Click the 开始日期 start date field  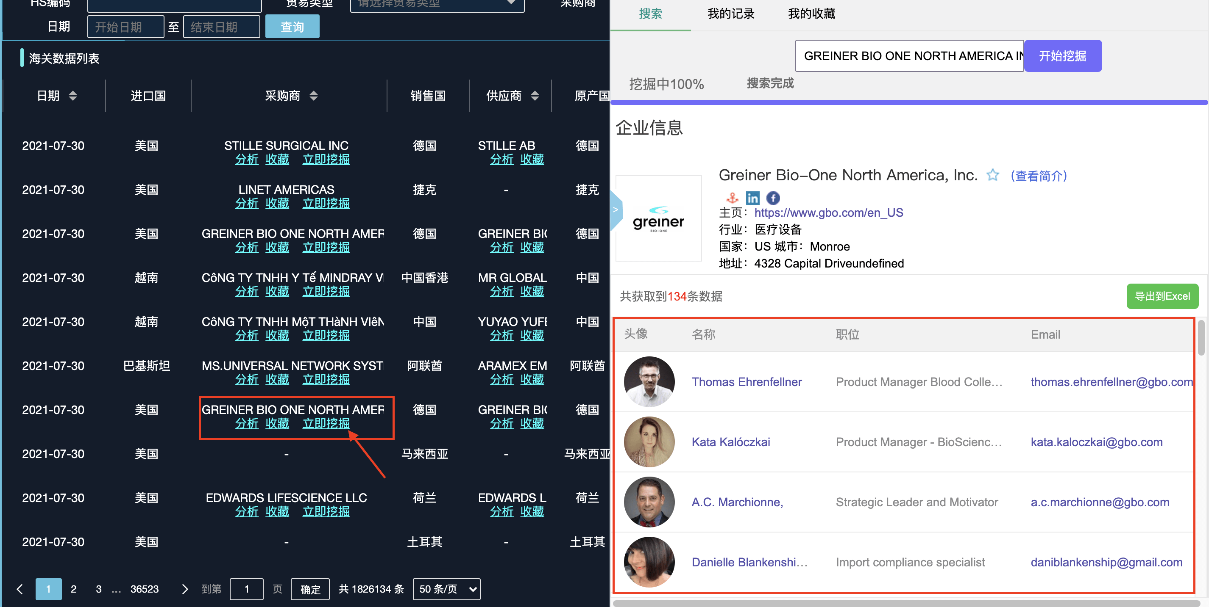pos(126,27)
